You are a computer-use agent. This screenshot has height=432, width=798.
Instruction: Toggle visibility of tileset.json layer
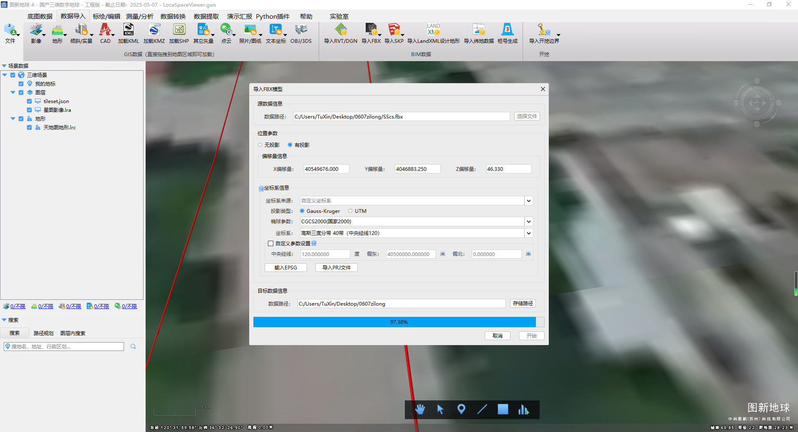[29, 101]
